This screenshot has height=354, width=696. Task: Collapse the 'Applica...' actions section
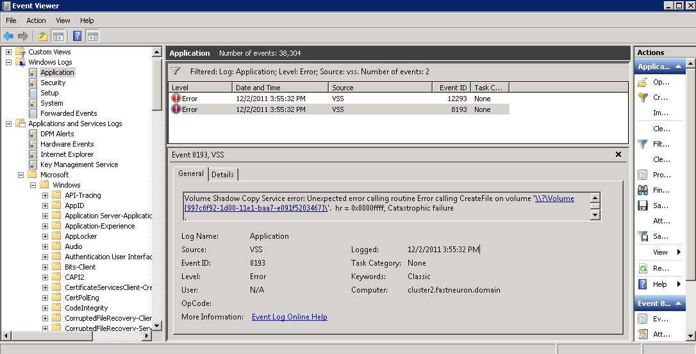pos(678,67)
